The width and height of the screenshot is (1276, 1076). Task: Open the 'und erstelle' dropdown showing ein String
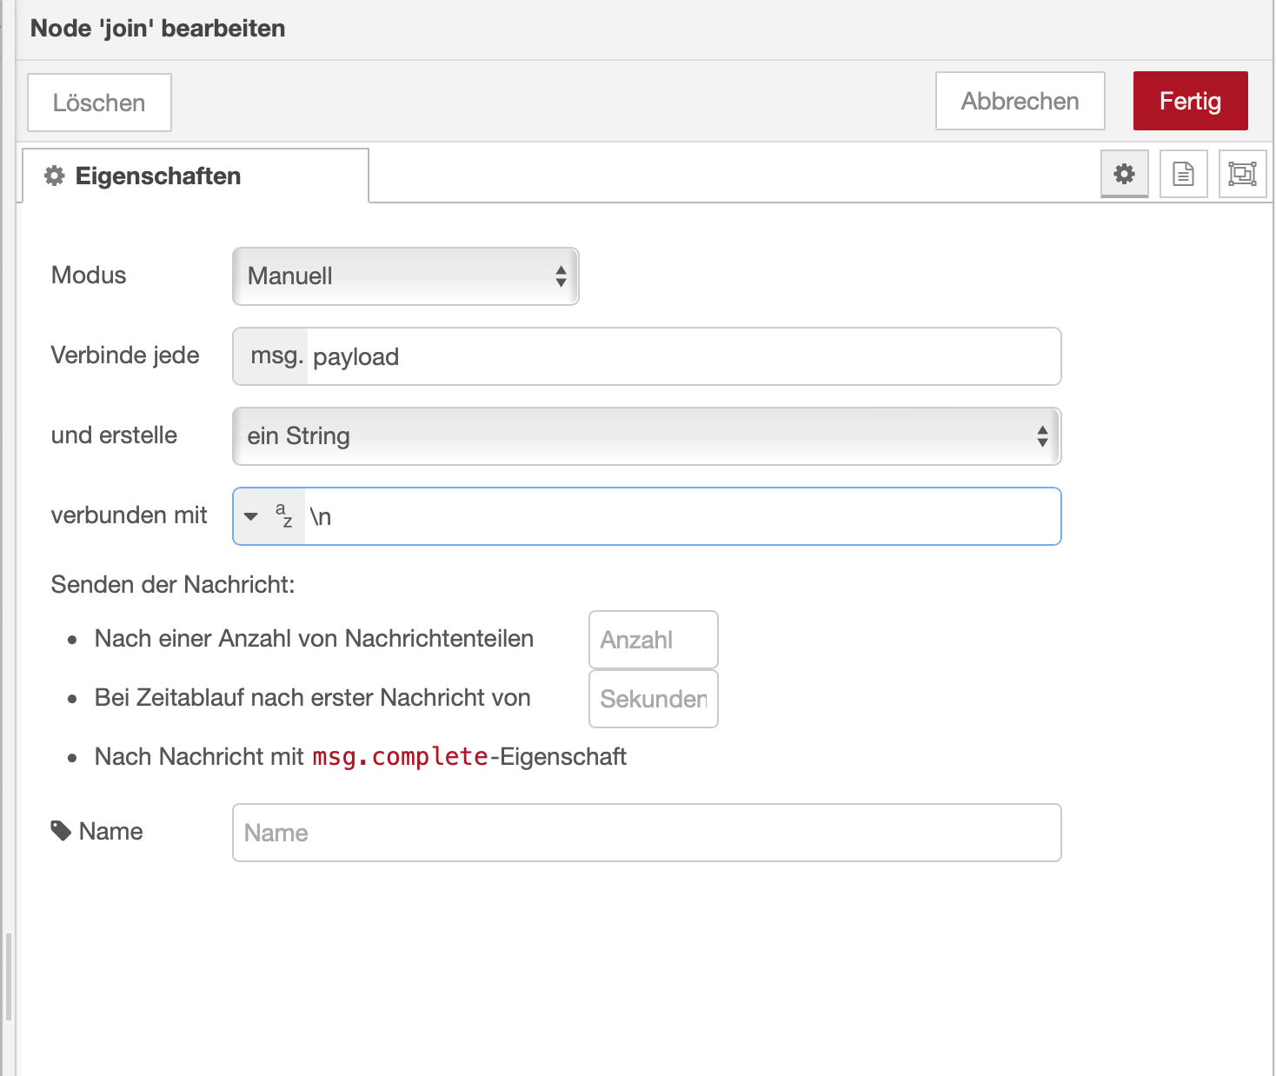647,436
